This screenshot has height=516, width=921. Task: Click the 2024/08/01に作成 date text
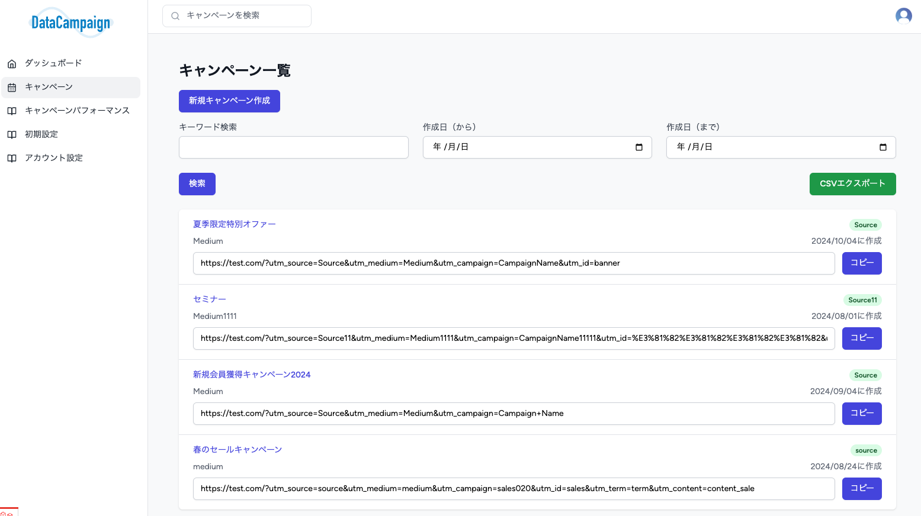846,316
